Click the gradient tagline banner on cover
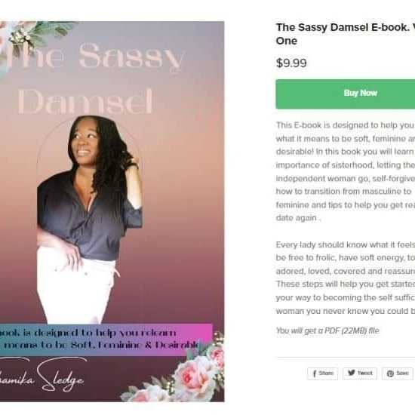415x415 pixels. point(106,340)
